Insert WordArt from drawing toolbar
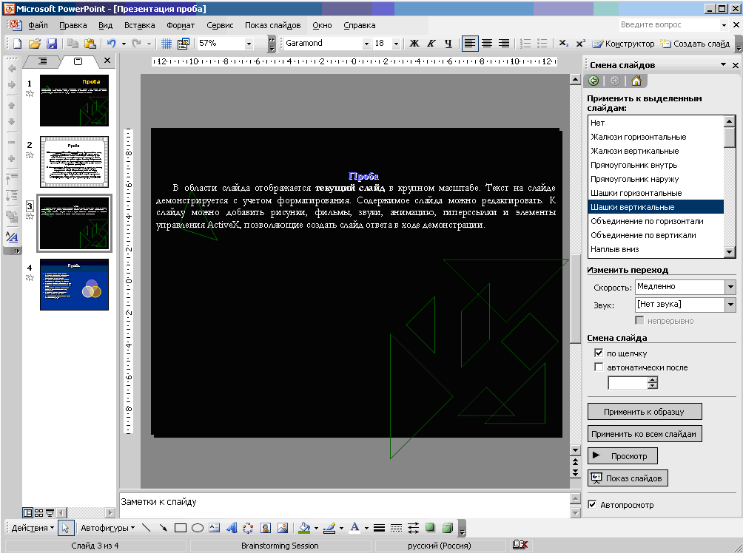This screenshot has height=553, width=743. coord(232,528)
